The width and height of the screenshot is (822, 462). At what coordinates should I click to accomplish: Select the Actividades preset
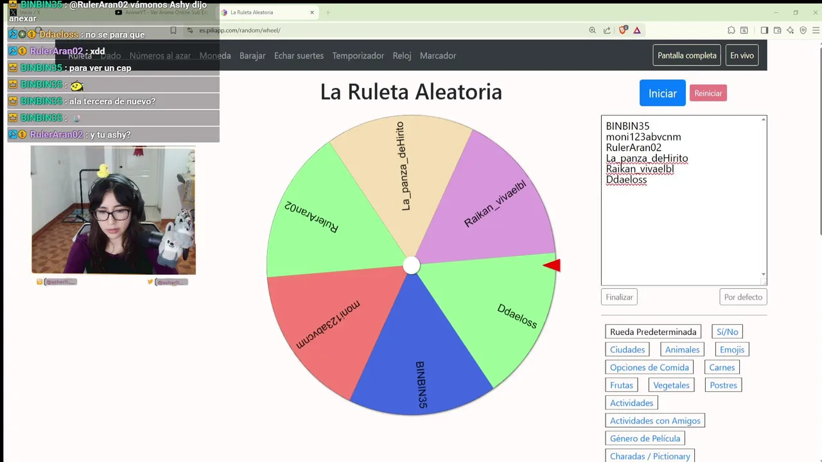tap(631, 403)
